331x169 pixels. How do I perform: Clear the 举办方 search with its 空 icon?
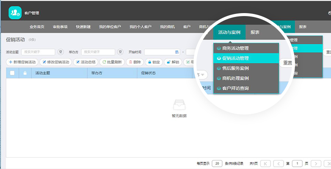click(x=120, y=52)
